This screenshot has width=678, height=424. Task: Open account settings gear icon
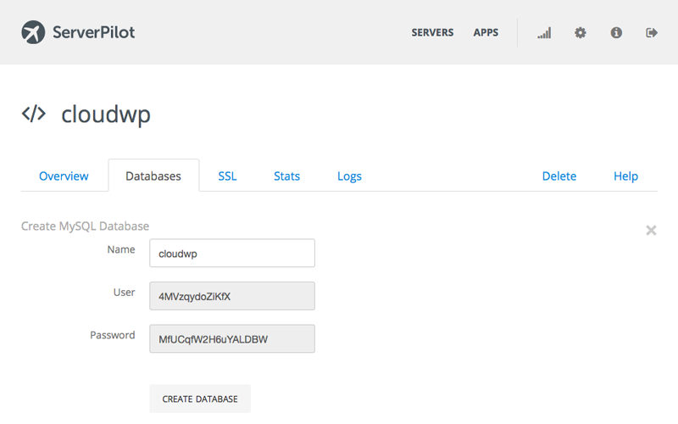(580, 33)
